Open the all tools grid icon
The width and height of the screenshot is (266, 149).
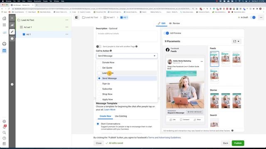(4, 25)
